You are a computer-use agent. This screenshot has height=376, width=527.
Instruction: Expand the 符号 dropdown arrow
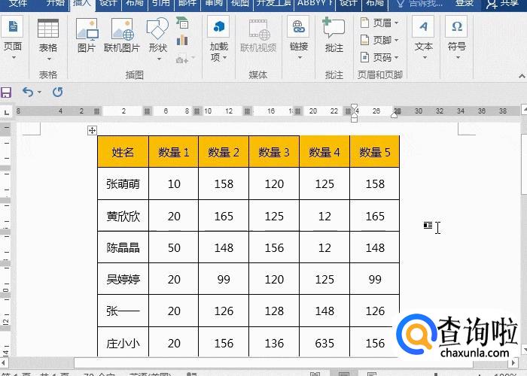[458, 58]
